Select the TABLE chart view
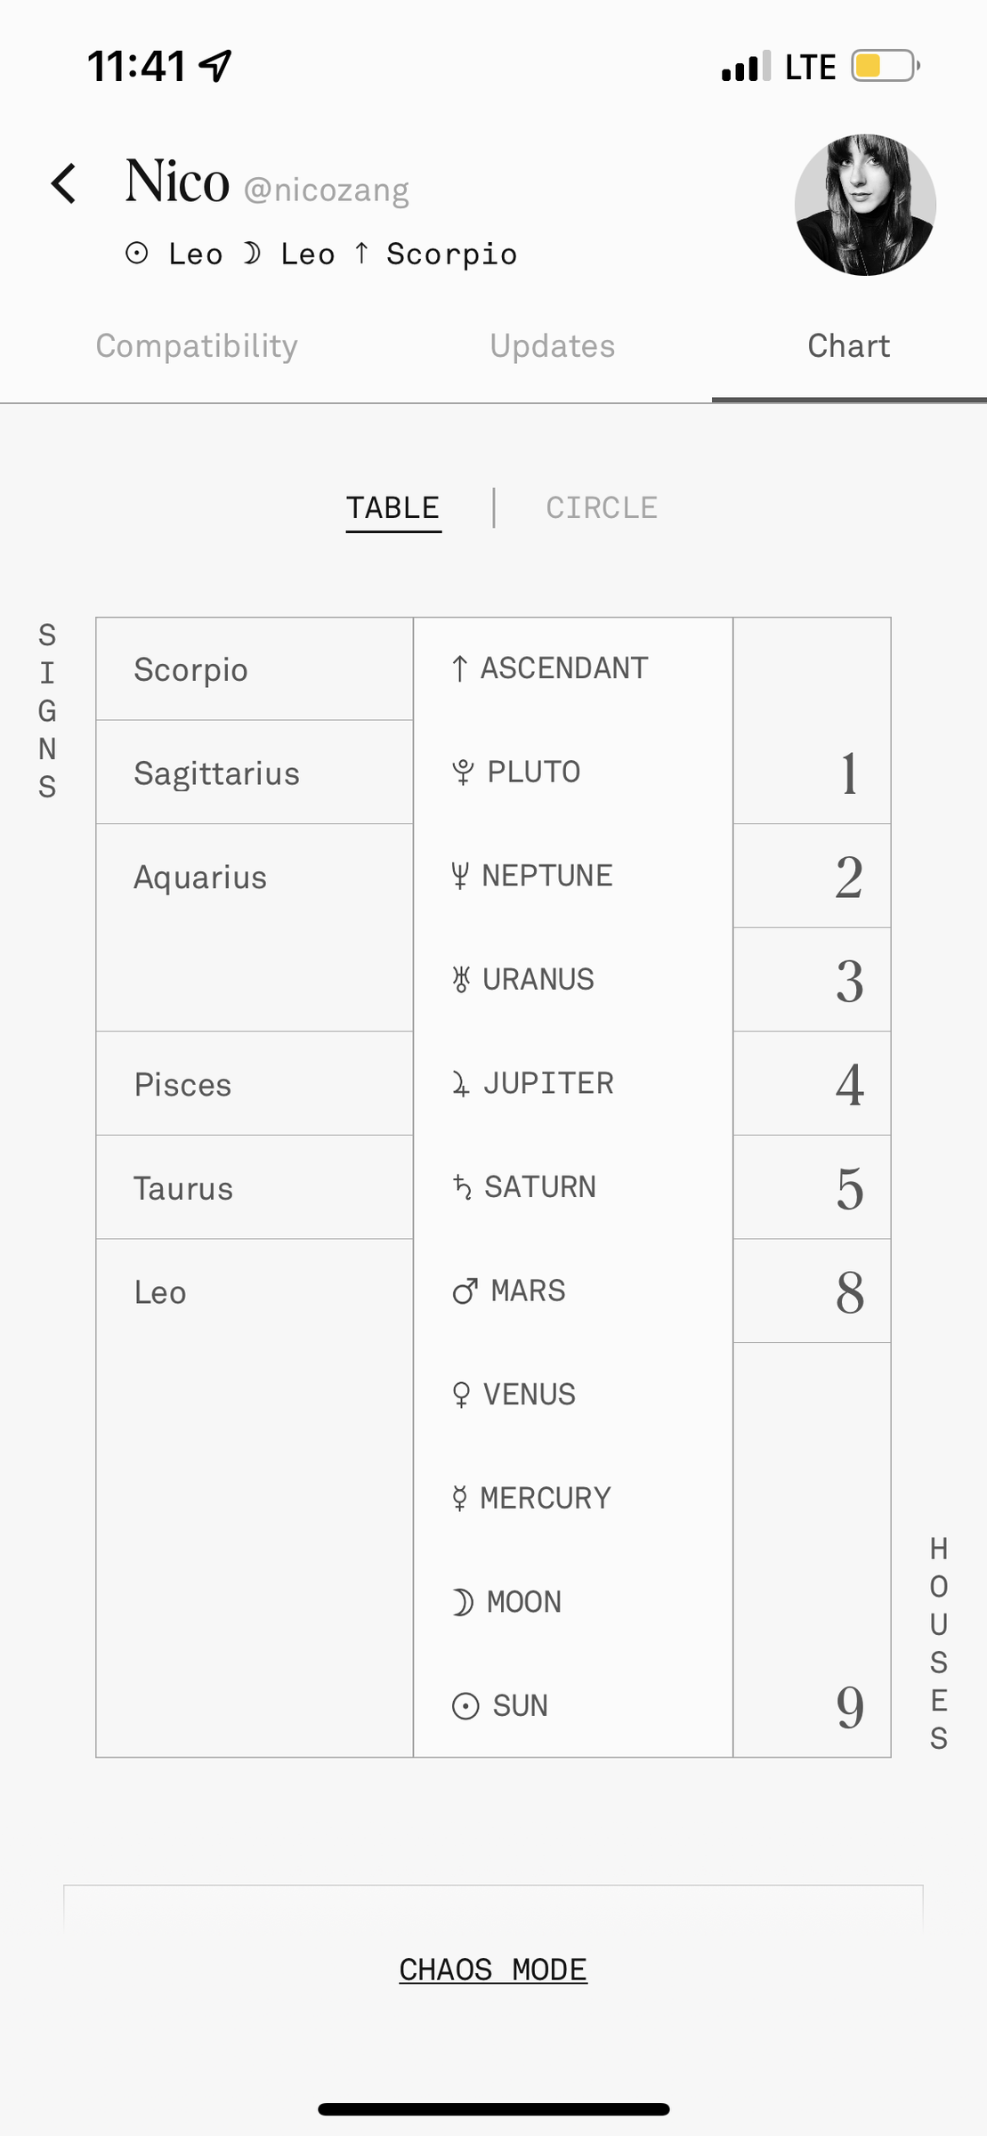987x2136 pixels. [393, 508]
